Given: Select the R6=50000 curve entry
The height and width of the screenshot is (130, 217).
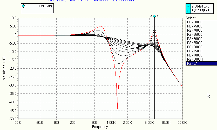Looking at the screenshot, I should point(201,22).
